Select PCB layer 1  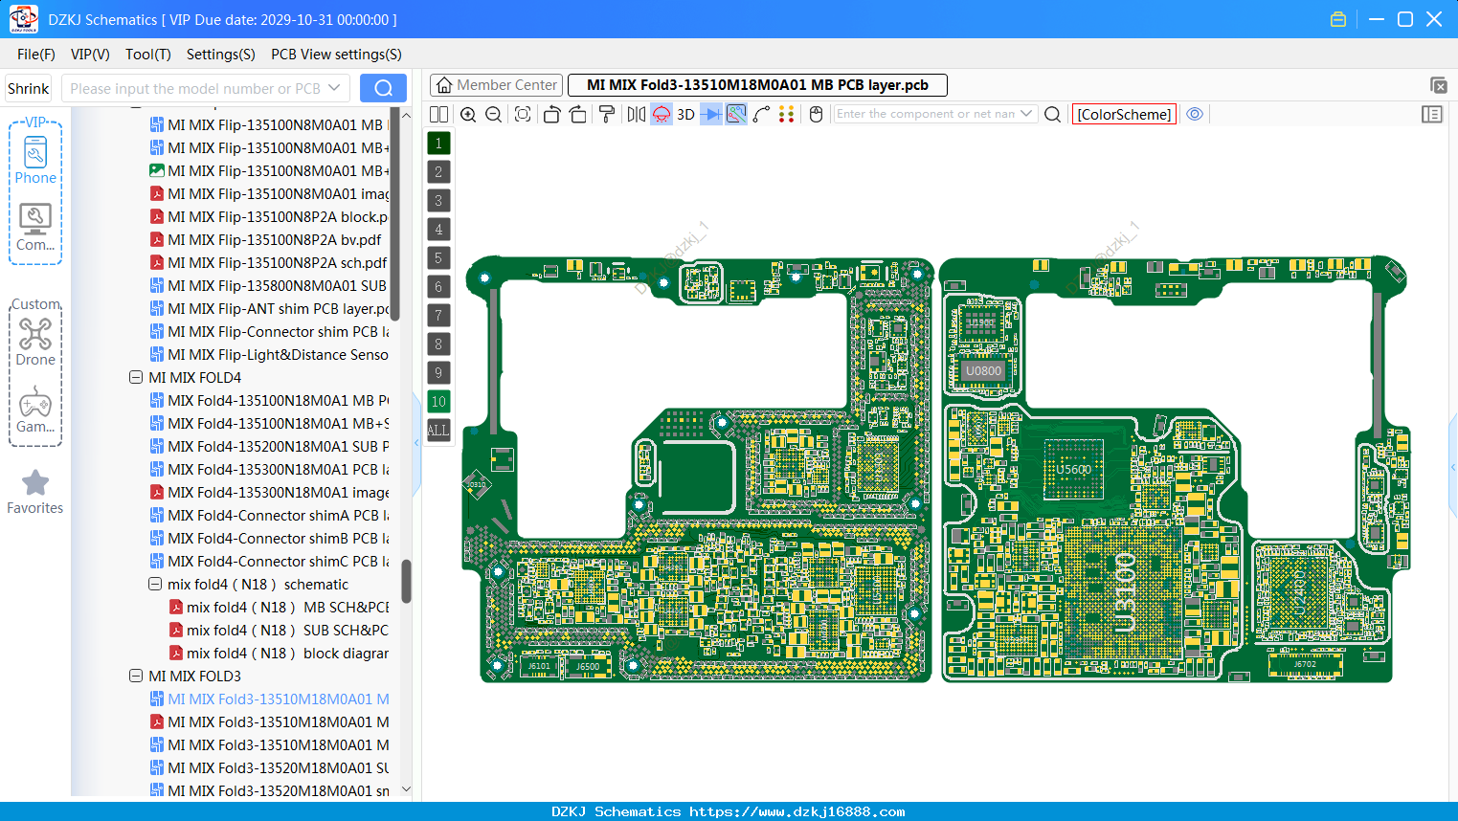click(x=438, y=144)
